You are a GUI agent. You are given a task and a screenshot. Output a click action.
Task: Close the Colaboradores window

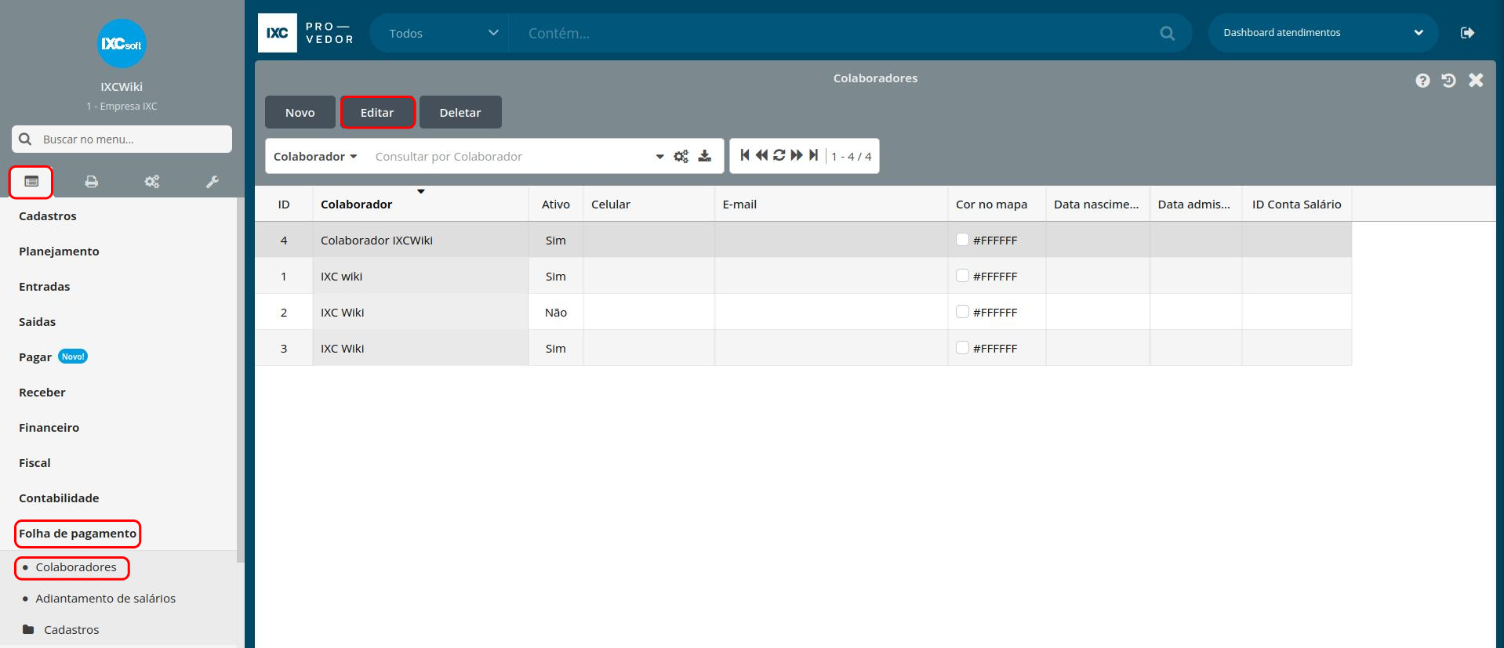coord(1476,80)
